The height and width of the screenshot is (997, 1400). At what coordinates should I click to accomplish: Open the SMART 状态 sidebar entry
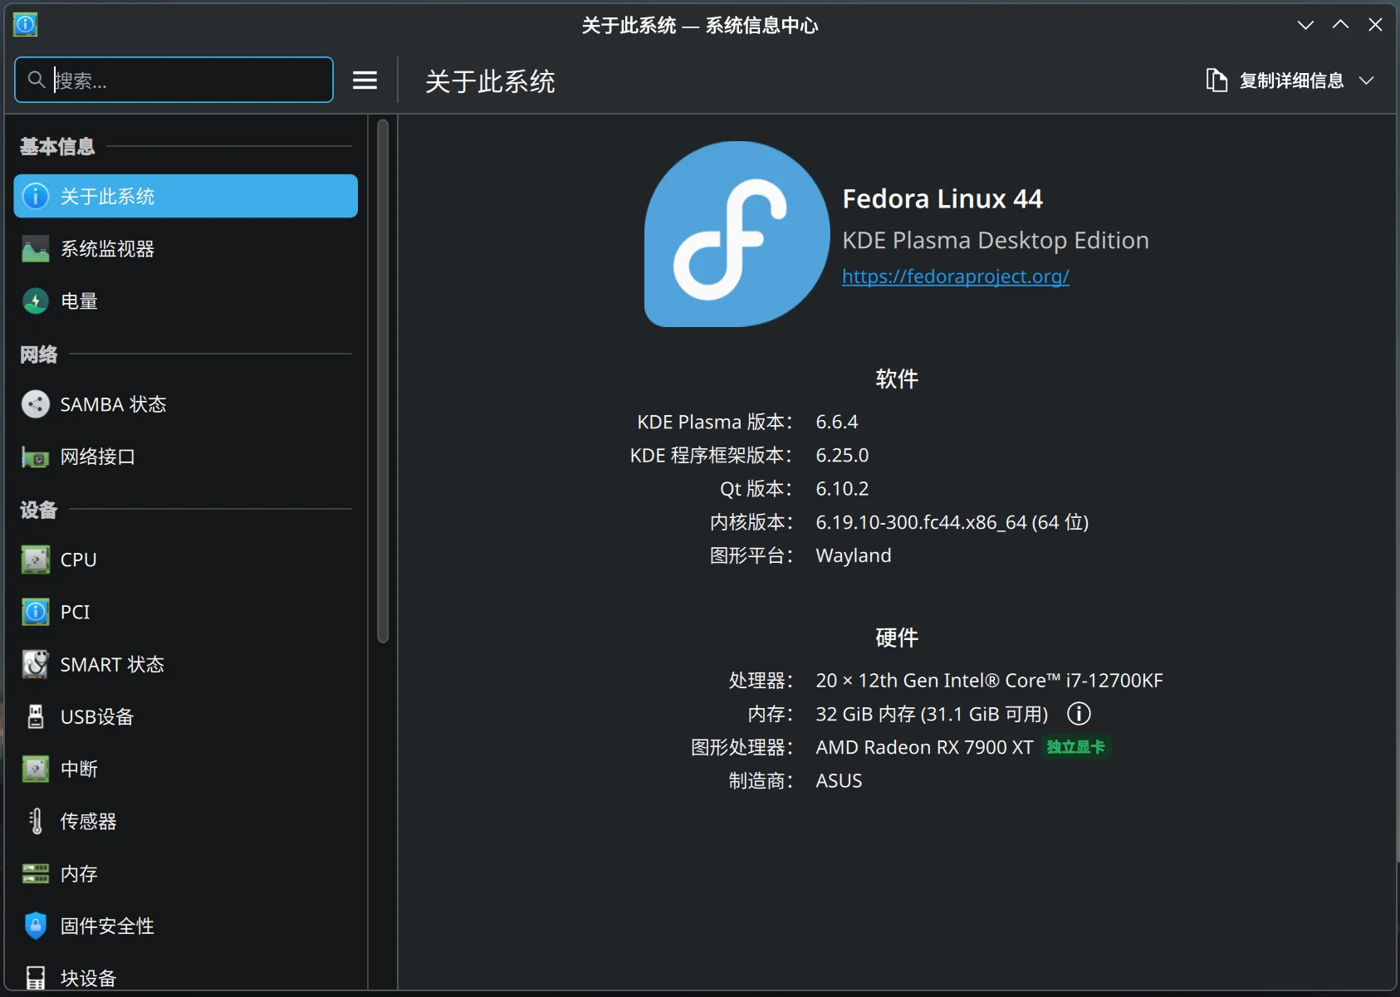185,664
